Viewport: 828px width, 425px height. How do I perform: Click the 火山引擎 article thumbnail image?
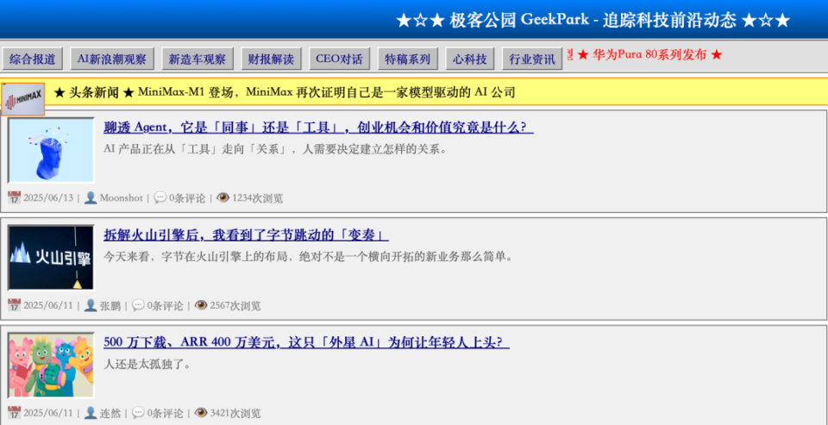pos(51,258)
